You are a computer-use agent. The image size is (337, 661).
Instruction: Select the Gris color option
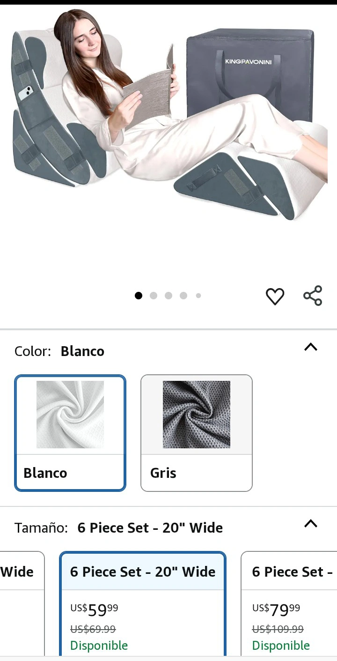(197, 433)
